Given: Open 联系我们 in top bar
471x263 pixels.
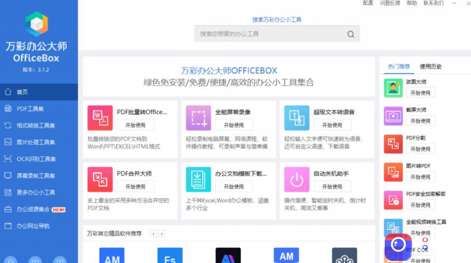Looking at the screenshot, I should [433, 3].
